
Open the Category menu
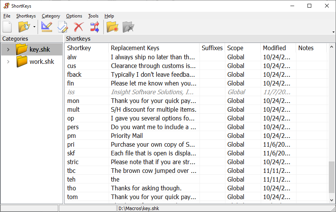pos(51,16)
